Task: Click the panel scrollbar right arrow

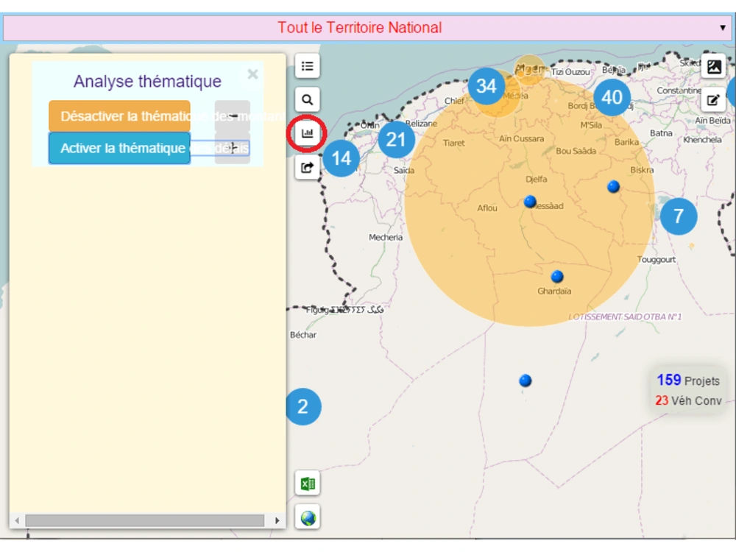Action: point(277,520)
